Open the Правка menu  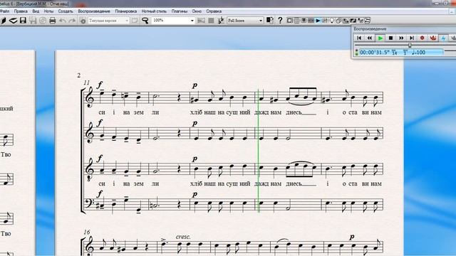click(21, 11)
